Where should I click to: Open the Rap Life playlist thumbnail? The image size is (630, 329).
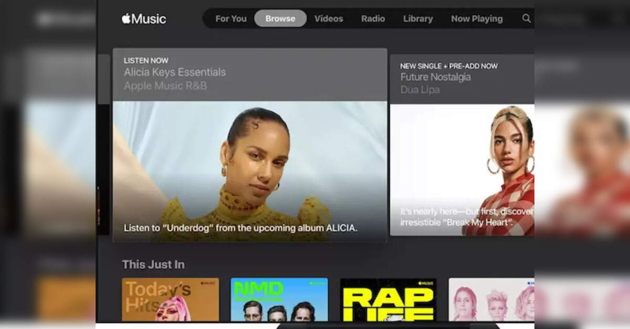pyautogui.click(x=388, y=299)
